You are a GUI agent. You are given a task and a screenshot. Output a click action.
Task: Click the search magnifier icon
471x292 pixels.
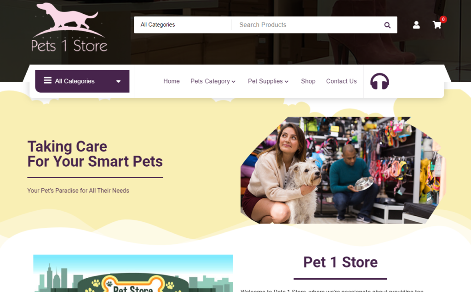(387, 25)
